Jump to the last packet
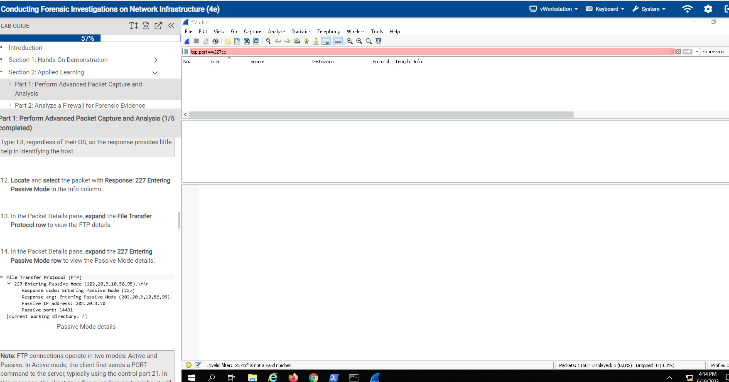 316,41
